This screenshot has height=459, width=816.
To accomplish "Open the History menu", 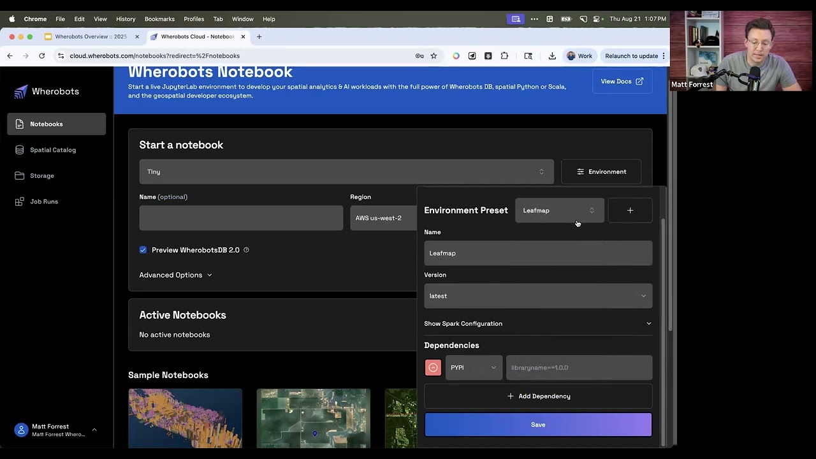I will [126, 19].
